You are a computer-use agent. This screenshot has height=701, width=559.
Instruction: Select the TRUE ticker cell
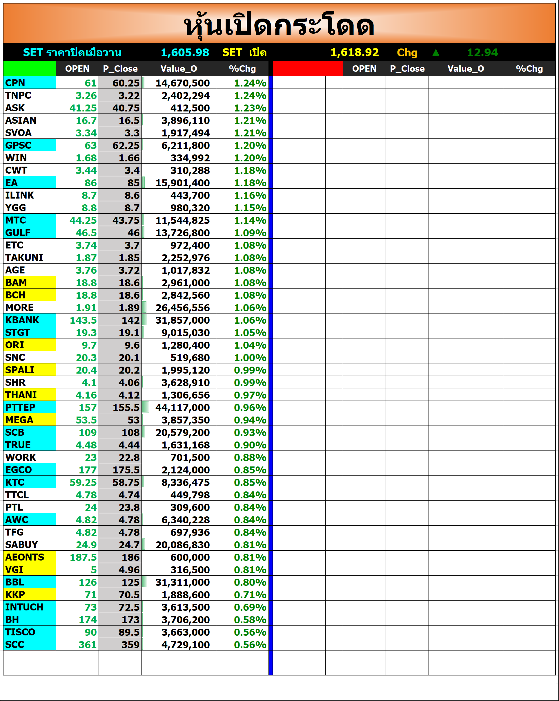[x=30, y=444]
